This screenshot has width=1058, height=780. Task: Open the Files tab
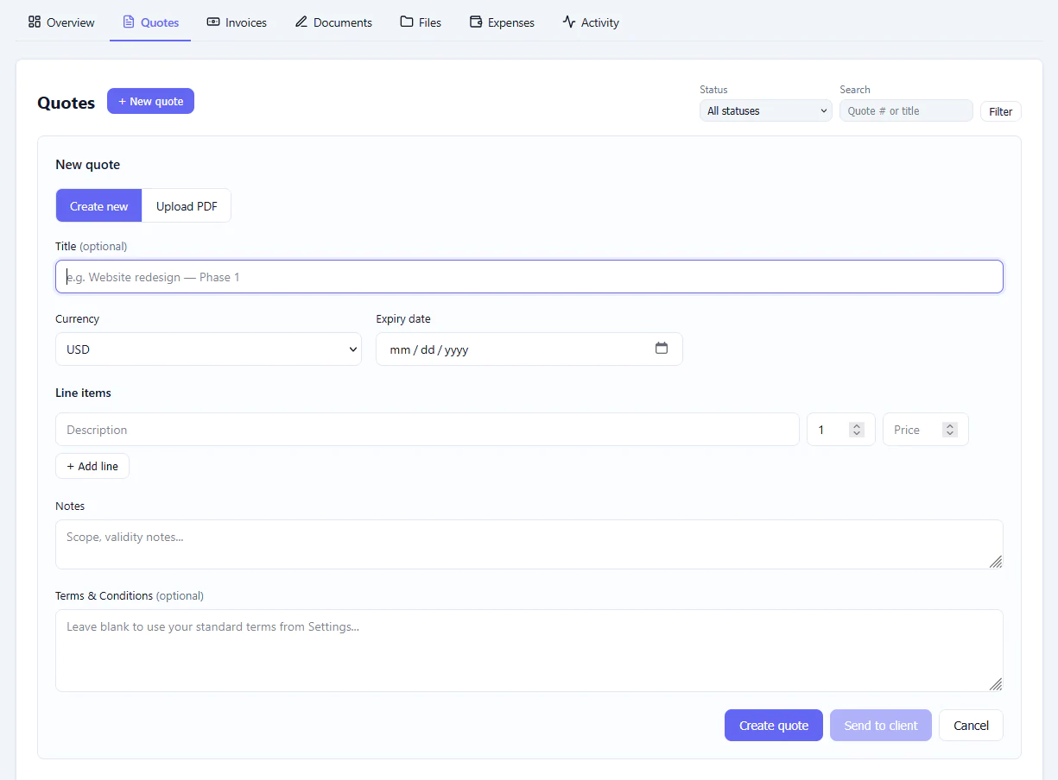click(x=421, y=22)
